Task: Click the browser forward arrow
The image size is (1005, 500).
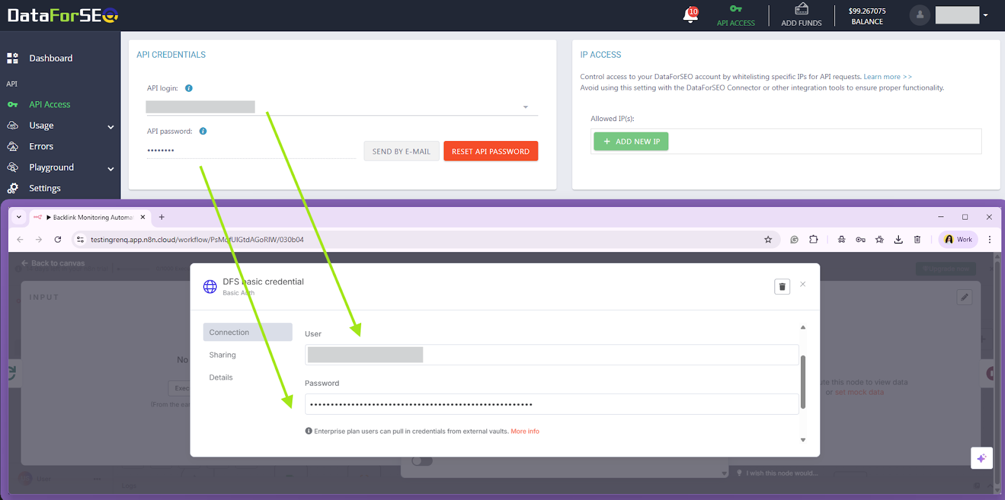Action: (x=39, y=240)
